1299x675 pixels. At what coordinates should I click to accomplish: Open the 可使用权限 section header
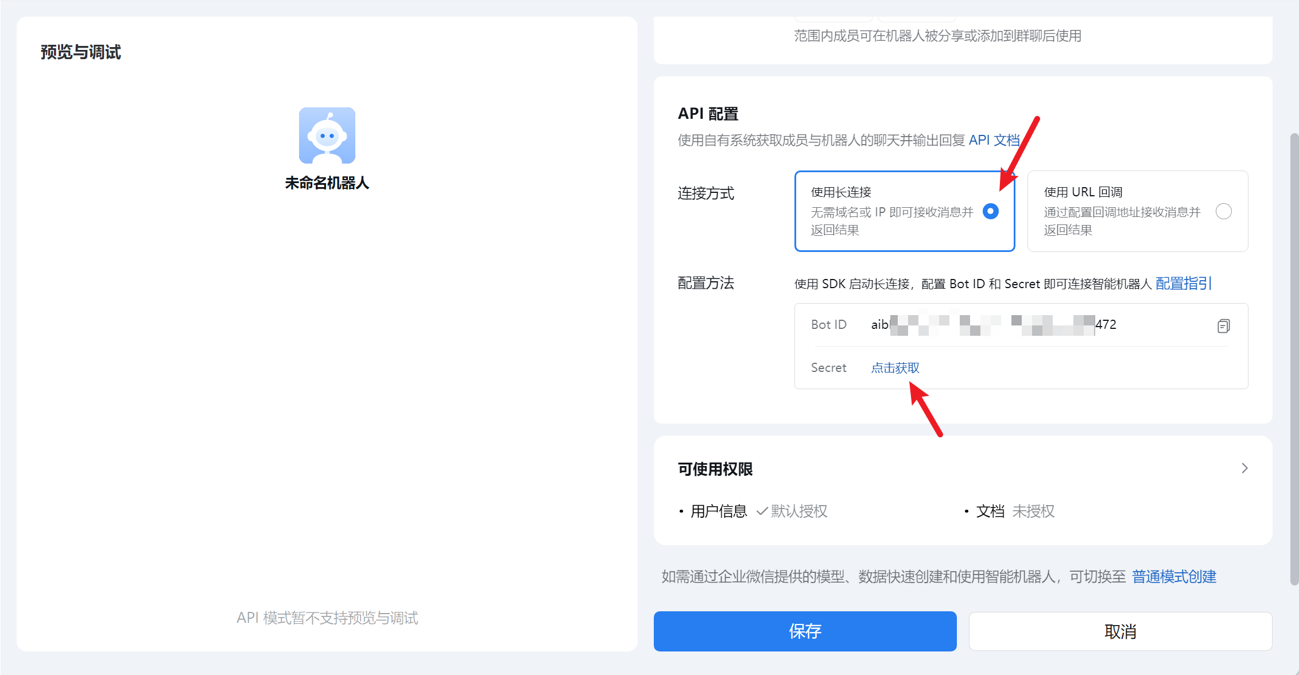[x=715, y=469]
